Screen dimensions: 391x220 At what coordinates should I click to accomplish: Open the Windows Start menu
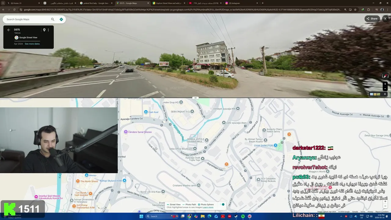click(141, 216)
